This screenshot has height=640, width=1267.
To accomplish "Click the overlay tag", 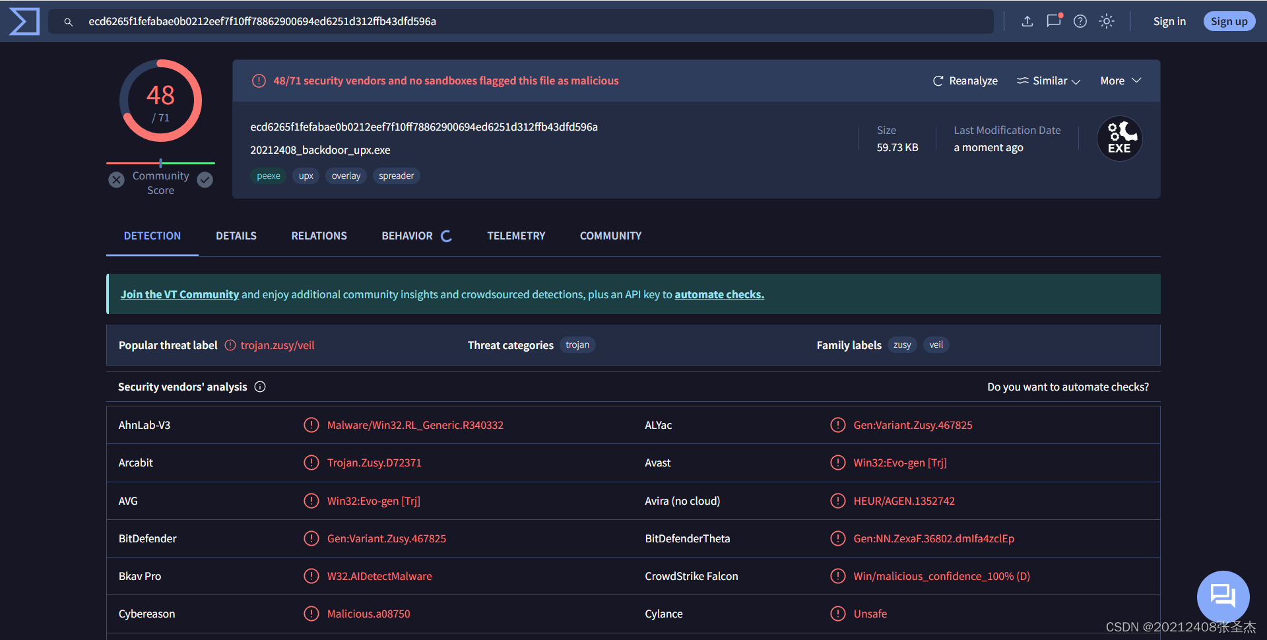I will pos(346,176).
